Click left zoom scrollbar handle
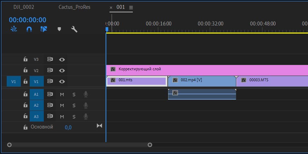The image size is (308, 154). (9, 145)
